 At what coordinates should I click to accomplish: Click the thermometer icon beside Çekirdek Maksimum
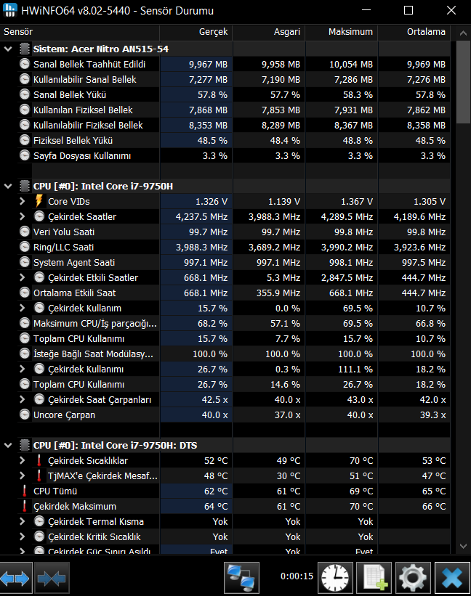point(25,506)
